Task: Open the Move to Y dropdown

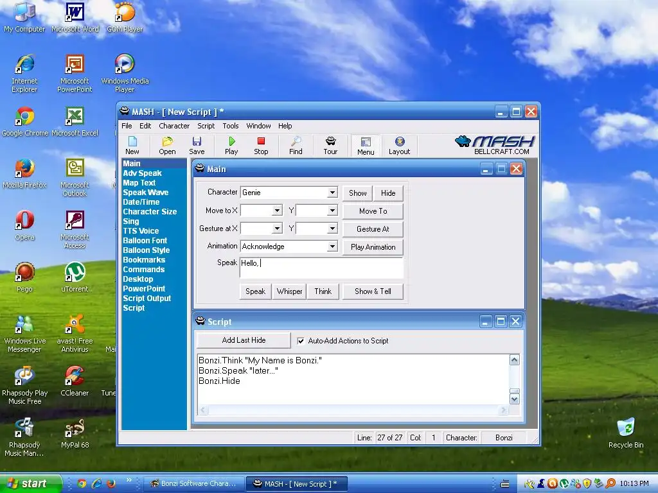Action: [332, 211]
